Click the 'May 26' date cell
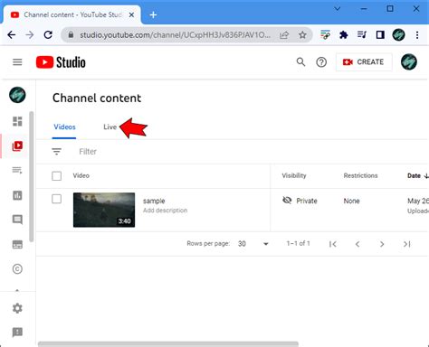Viewport: 429px width, 347px height. [418, 201]
